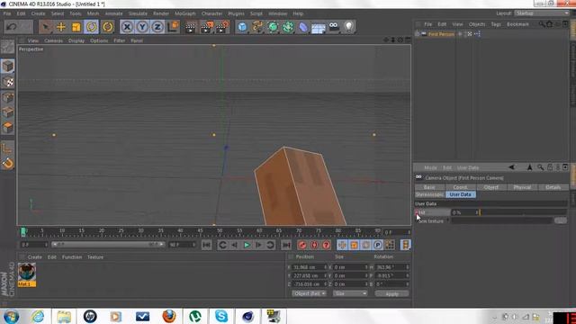
Task: Switch to Edges mode
Action: (8, 112)
